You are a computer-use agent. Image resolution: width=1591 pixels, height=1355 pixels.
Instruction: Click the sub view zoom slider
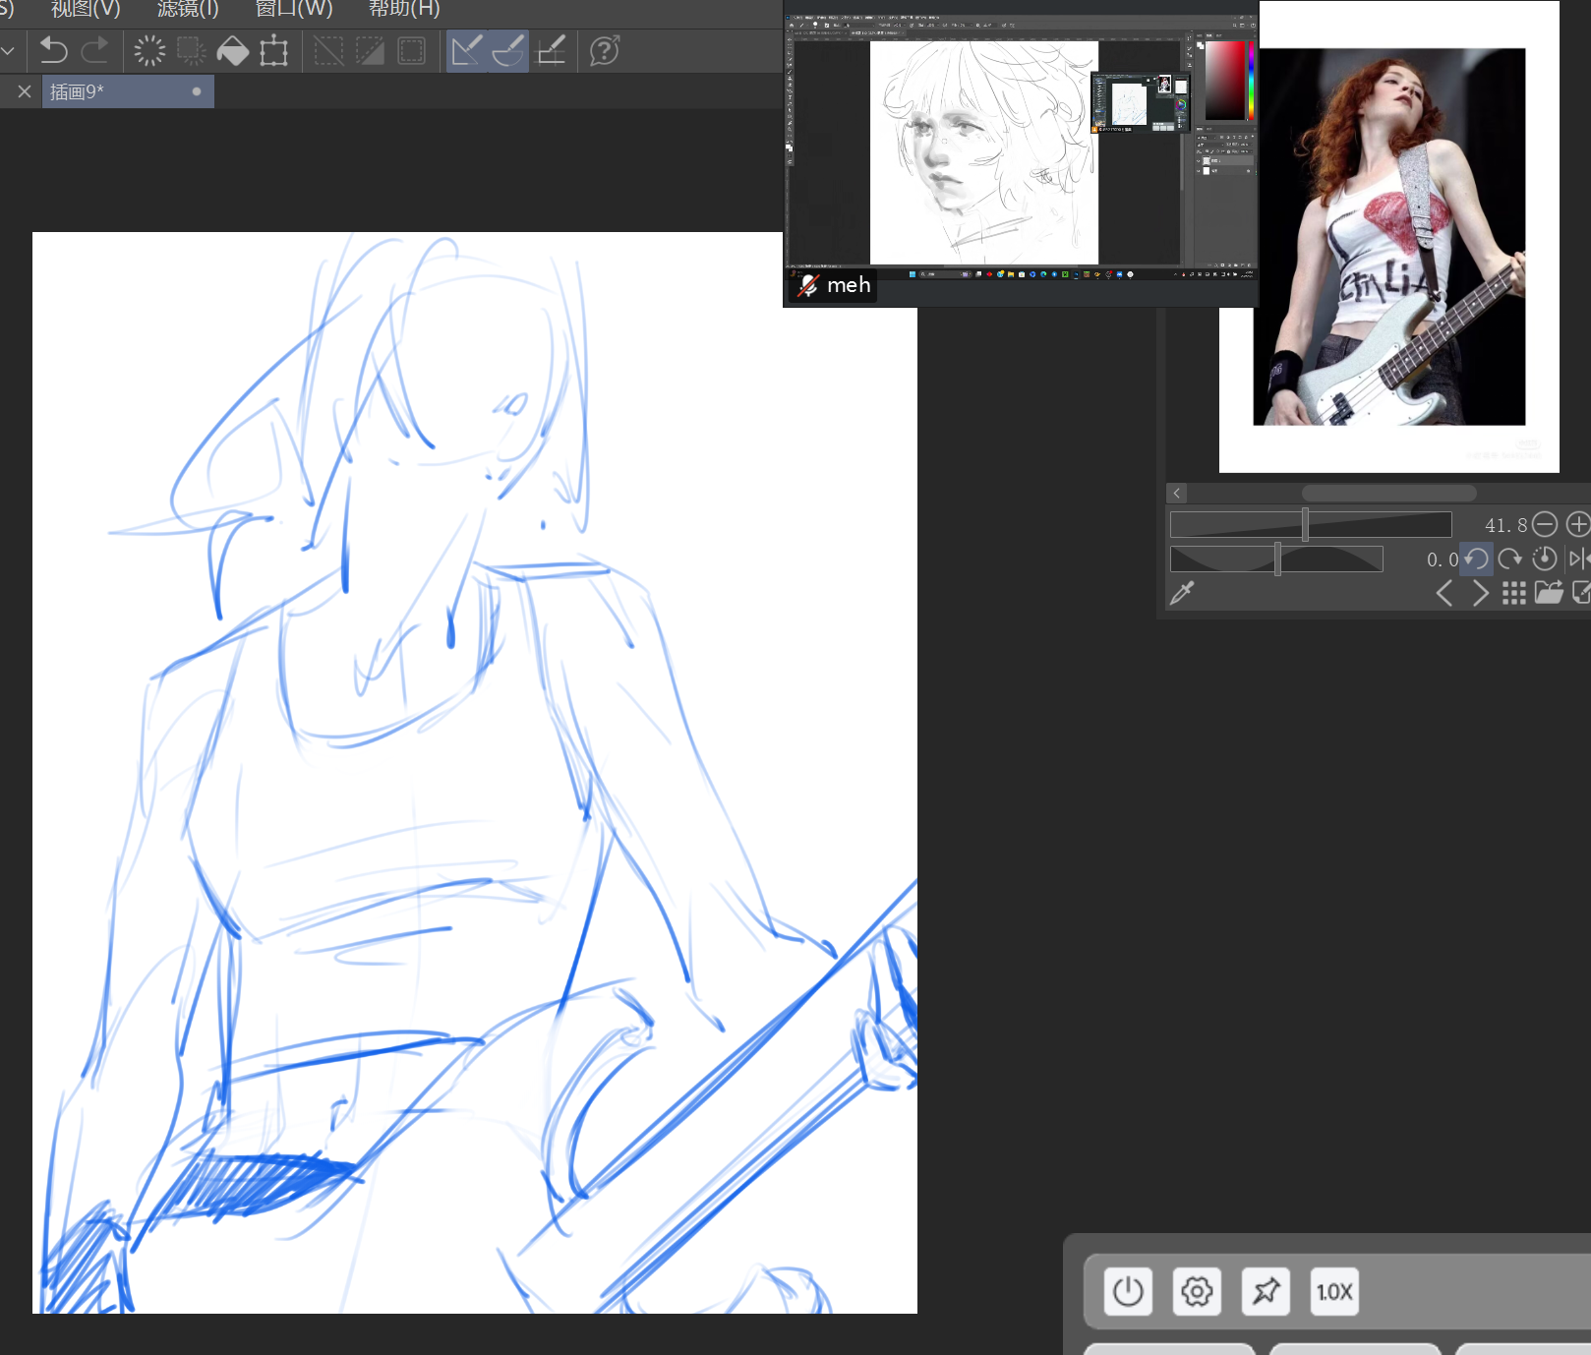click(1310, 524)
